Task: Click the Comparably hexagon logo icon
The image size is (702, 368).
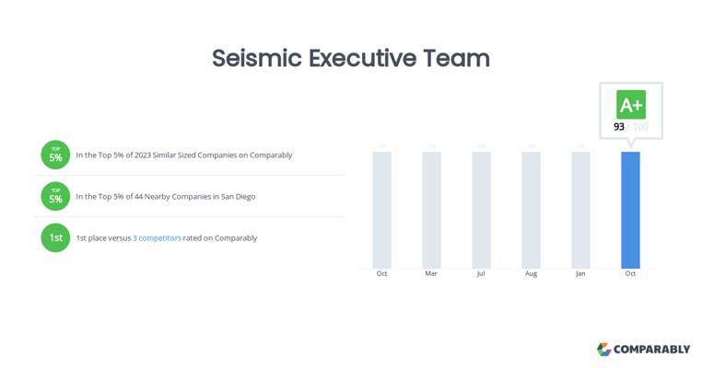Action: click(604, 350)
